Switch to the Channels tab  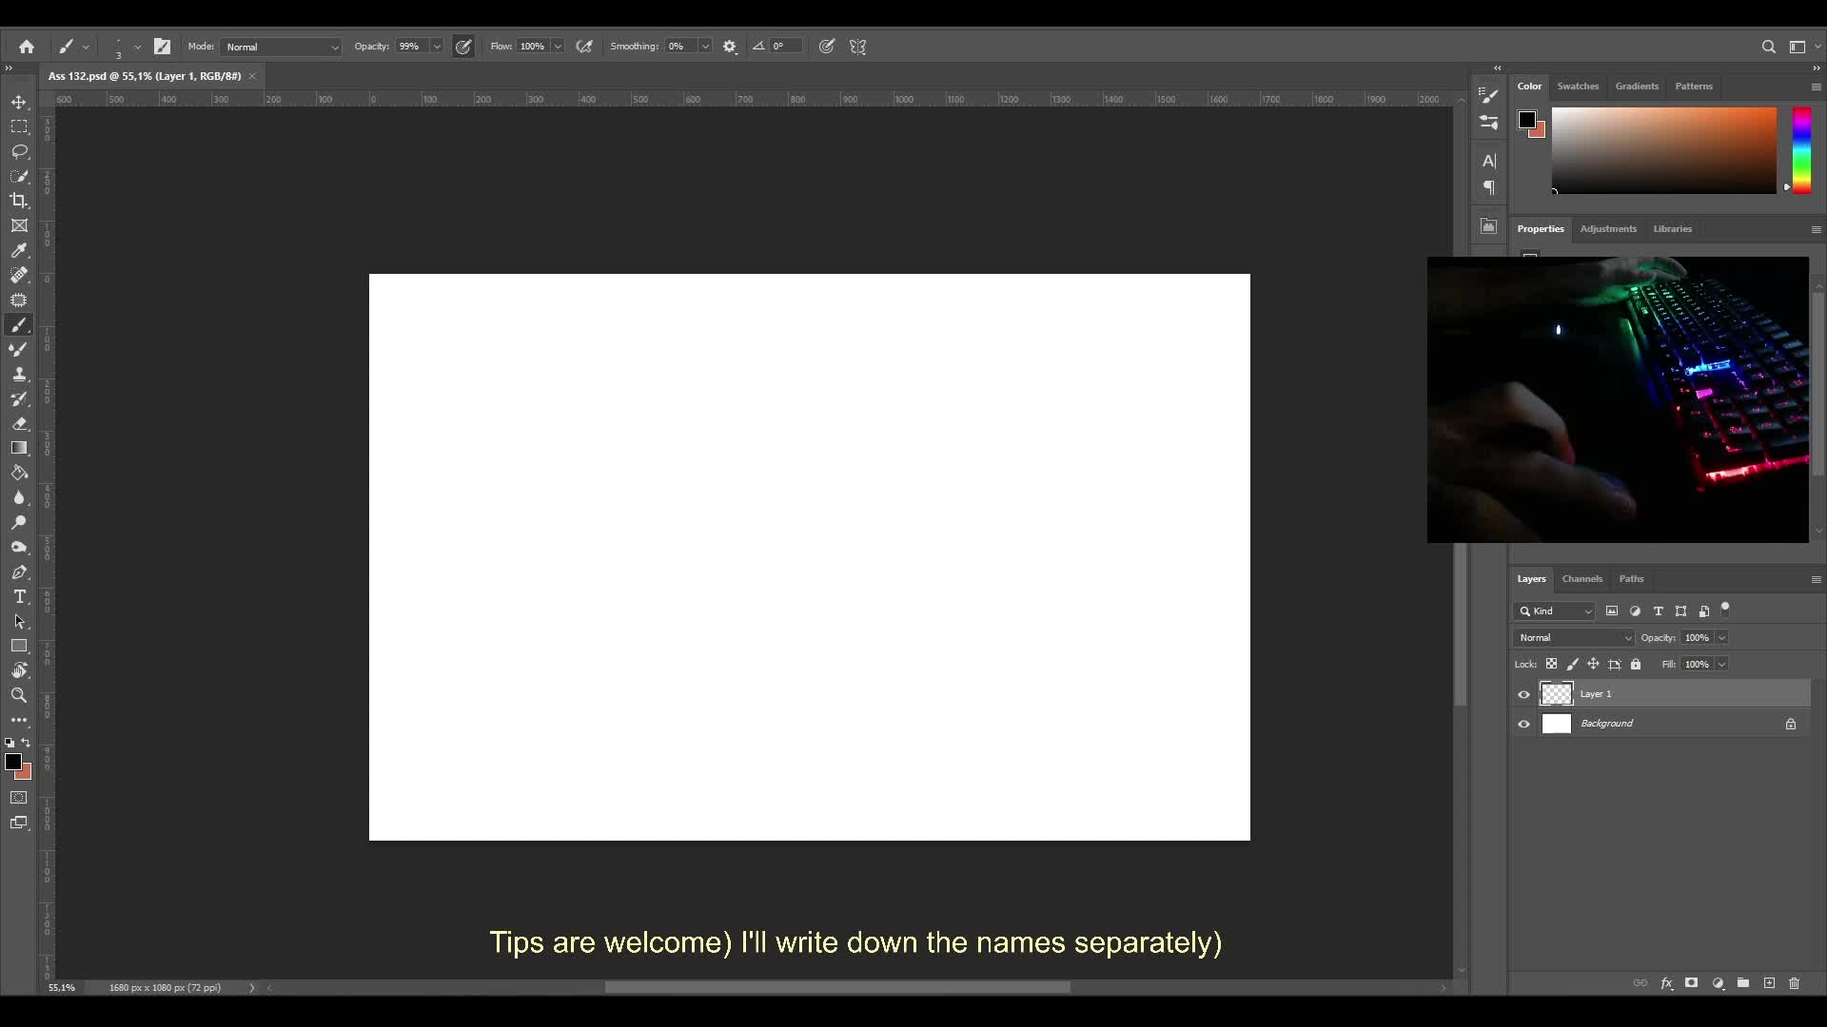click(1582, 579)
